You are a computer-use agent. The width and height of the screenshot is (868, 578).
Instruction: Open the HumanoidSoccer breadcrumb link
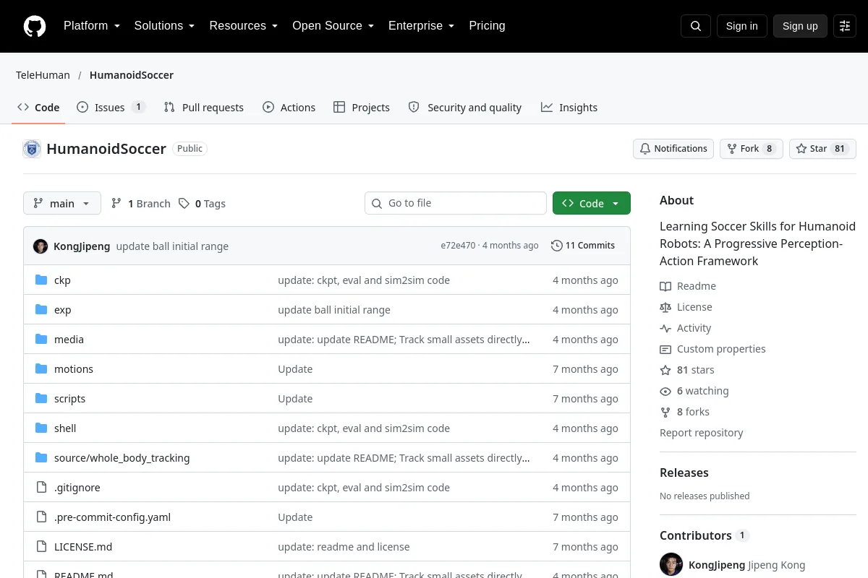pyautogui.click(x=132, y=75)
